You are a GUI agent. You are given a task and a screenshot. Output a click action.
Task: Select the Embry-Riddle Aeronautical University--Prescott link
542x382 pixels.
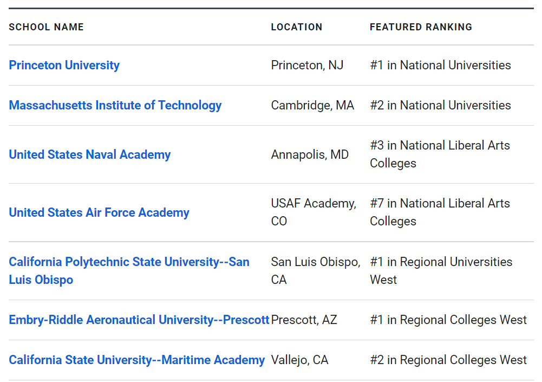pos(139,320)
